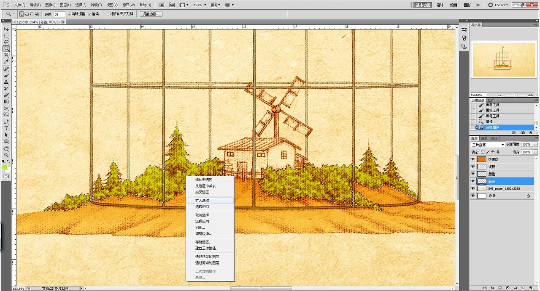The width and height of the screenshot is (540, 291).
Task: Hide the 线稿 layer visibility eye
Action: coord(473,167)
